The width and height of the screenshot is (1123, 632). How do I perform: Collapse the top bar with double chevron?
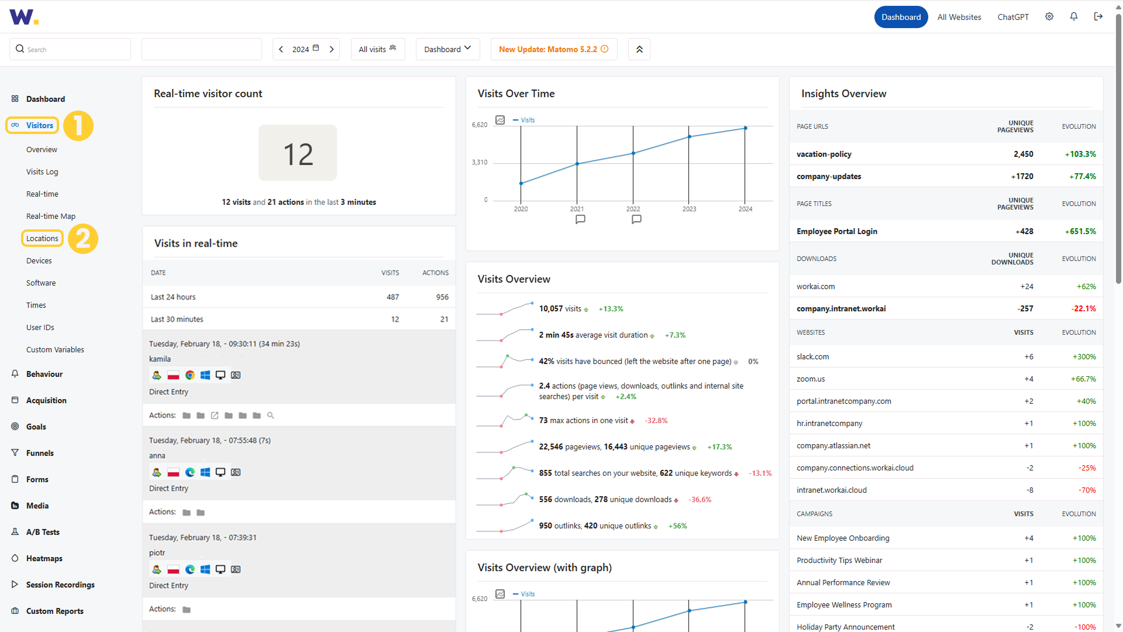(639, 49)
